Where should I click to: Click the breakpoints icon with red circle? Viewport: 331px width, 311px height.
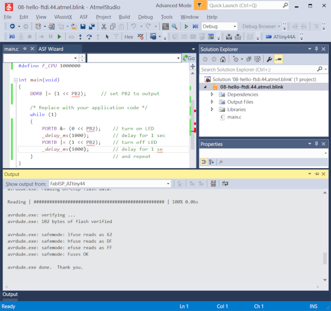pyautogui.click(x=140, y=37)
